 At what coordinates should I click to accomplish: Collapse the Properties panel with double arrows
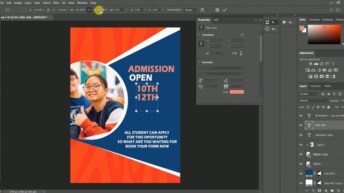pos(256,20)
